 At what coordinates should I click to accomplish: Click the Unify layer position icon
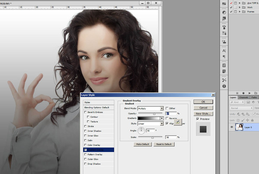click(x=238, y=114)
